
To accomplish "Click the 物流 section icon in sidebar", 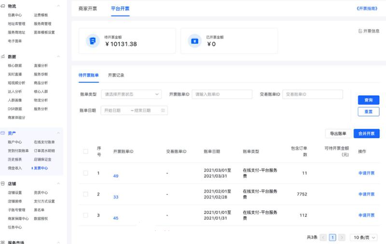I will (3, 6).
